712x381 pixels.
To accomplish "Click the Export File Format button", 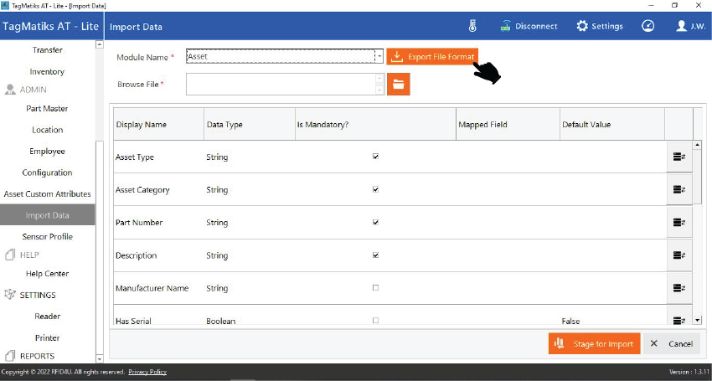I will click(x=432, y=57).
